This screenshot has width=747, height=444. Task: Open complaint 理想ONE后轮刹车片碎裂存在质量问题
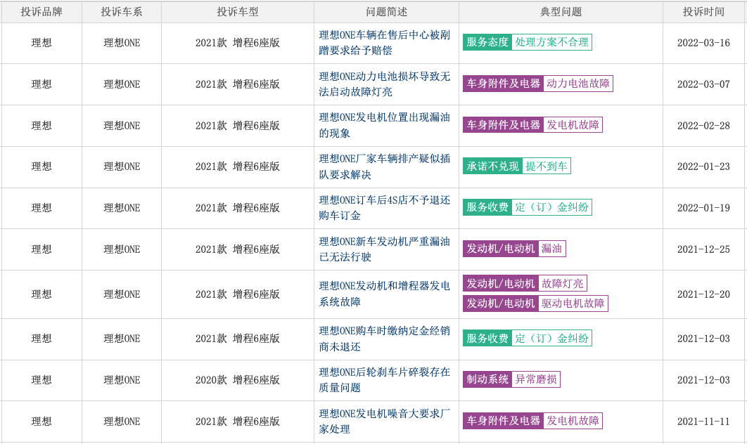point(385,380)
